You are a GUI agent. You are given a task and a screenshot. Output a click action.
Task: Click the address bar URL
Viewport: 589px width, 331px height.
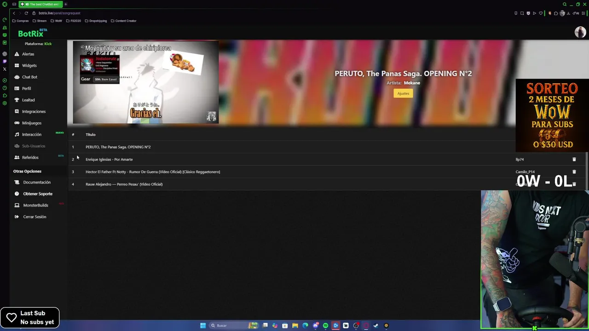click(59, 13)
